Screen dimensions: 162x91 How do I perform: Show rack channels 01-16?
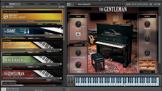pos(128,4)
